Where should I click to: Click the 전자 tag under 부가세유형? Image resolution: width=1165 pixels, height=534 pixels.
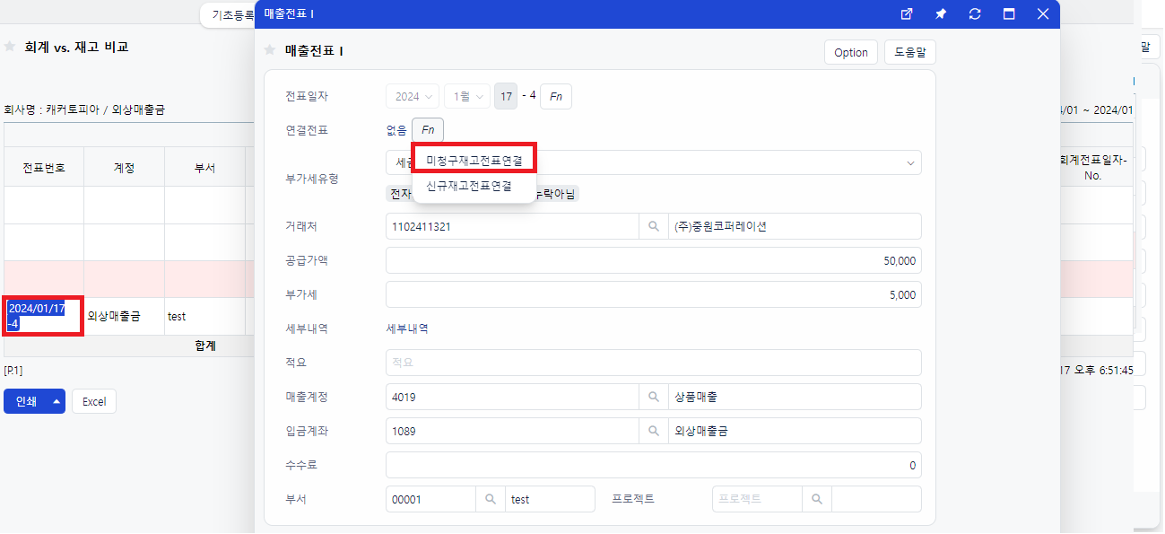[x=399, y=194]
